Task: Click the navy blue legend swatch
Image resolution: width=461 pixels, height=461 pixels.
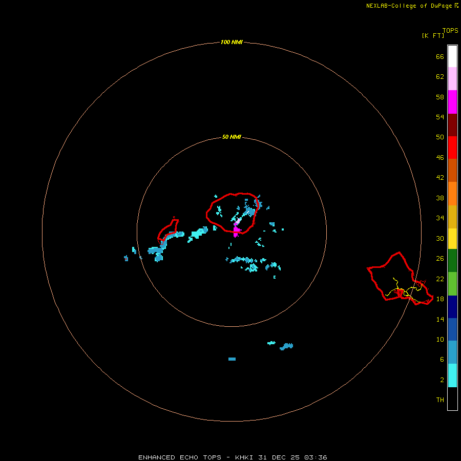Action: tap(452, 307)
